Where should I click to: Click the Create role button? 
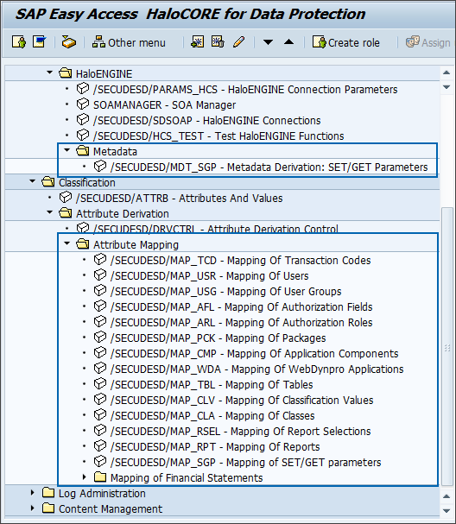346,43
